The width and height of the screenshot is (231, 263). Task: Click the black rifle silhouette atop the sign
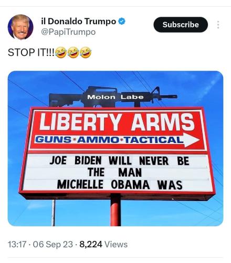[113, 97]
